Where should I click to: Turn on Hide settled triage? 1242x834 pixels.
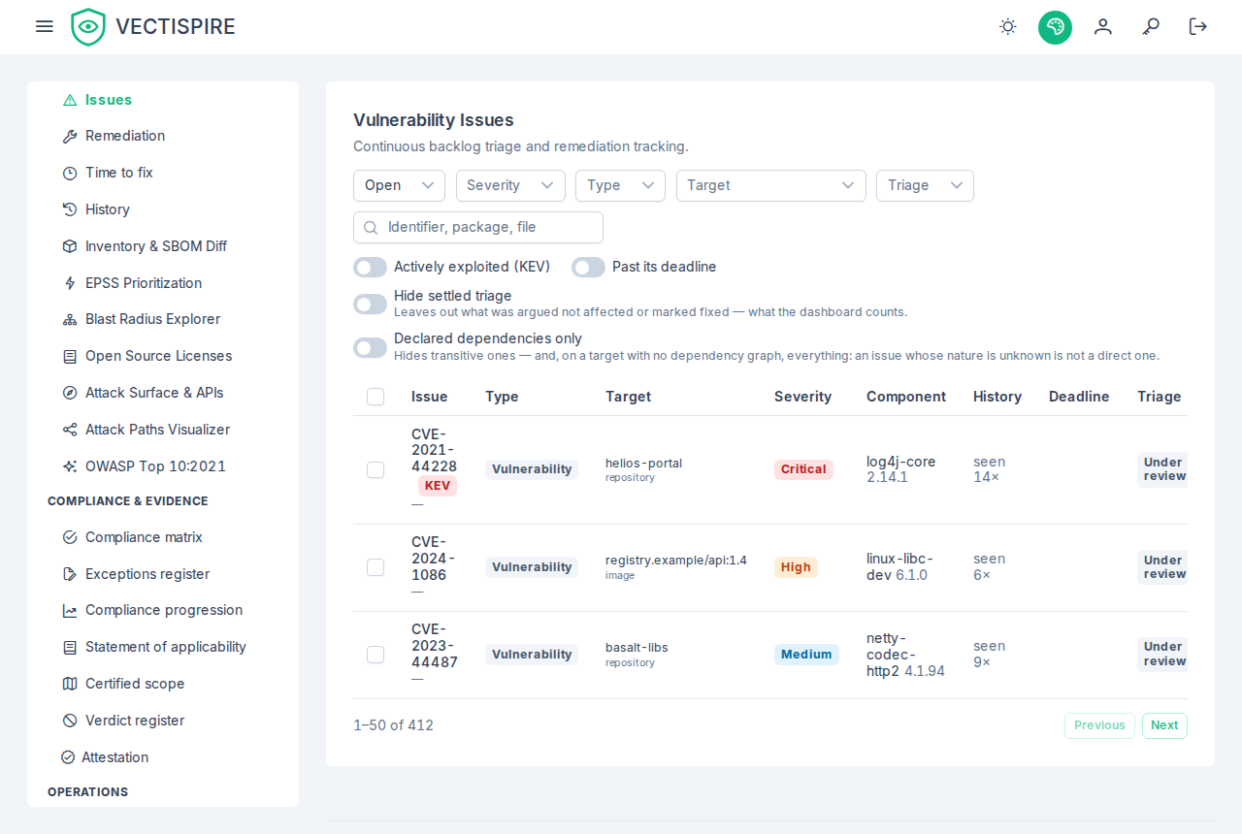(370, 304)
